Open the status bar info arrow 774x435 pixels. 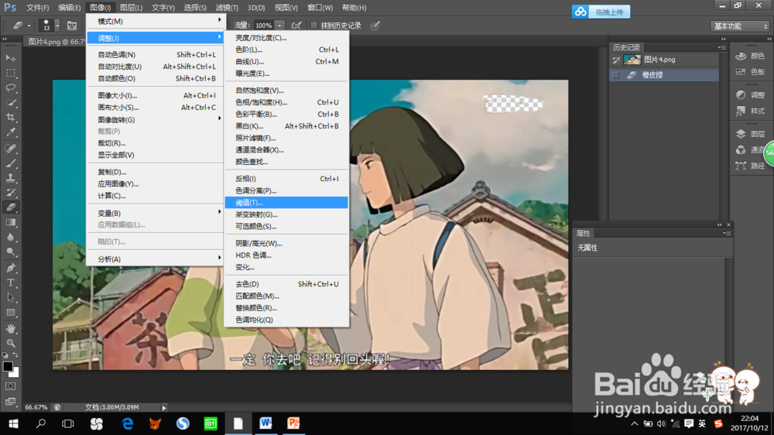[x=164, y=407]
